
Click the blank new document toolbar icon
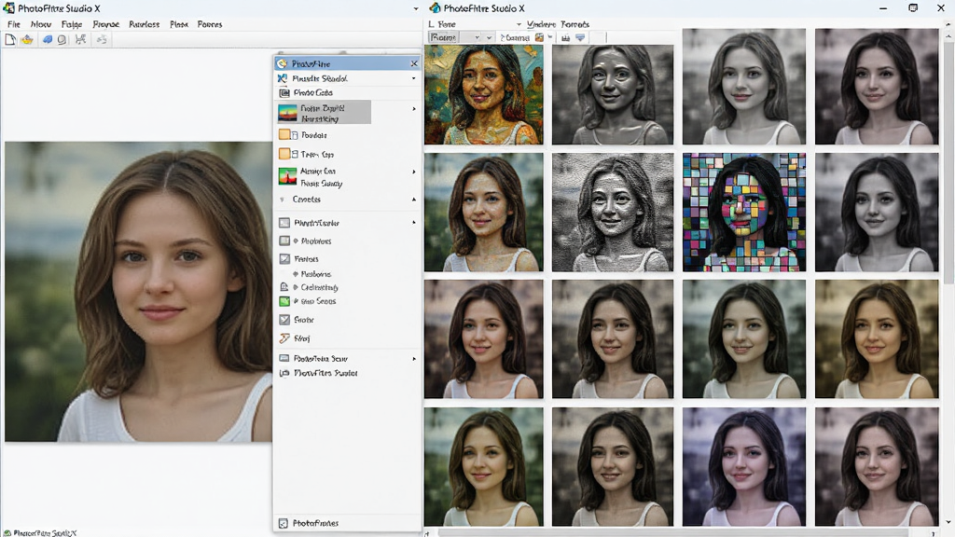9,39
